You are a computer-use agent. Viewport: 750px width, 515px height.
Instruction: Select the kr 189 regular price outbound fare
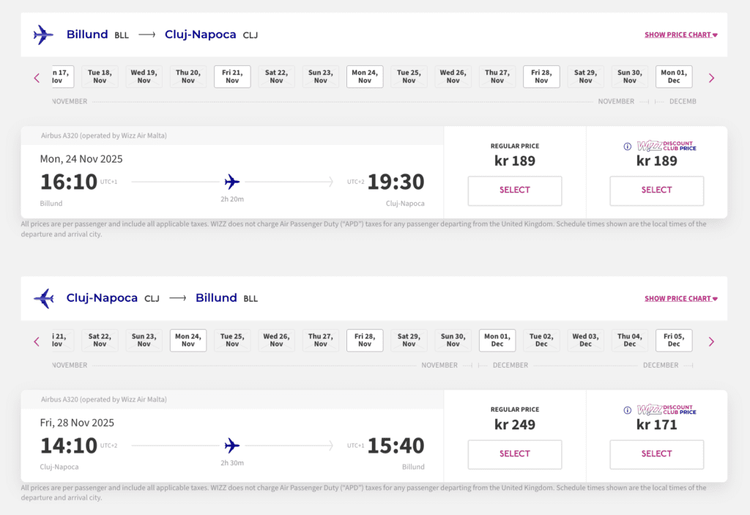515,190
